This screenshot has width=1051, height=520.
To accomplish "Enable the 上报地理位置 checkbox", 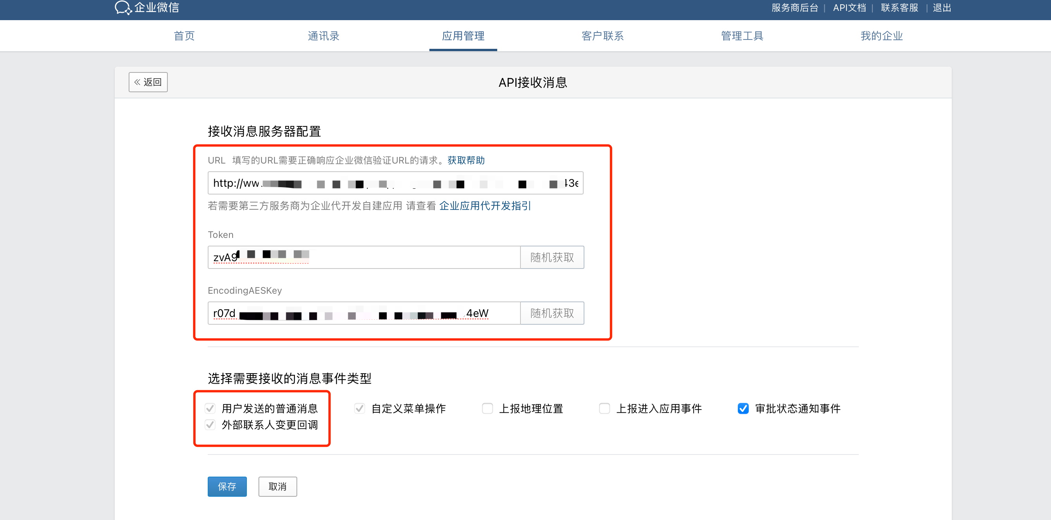I will pos(488,408).
